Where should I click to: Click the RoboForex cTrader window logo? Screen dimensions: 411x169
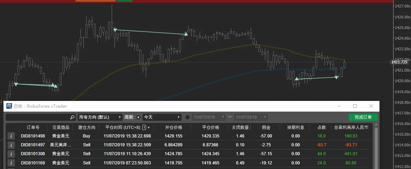(10, 106)
